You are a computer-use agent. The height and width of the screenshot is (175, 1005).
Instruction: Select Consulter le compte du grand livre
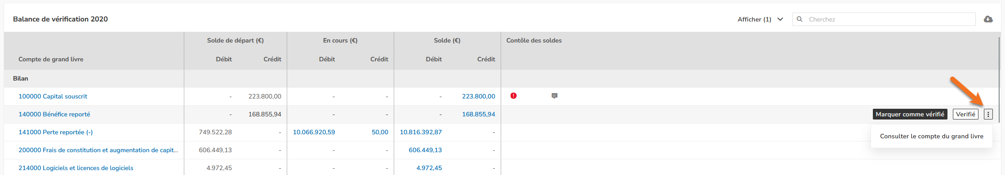click(x=932, y=136)
